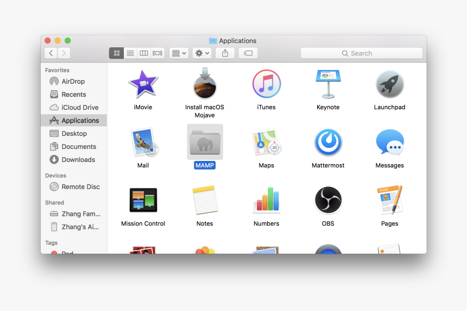Open Recents in the sidebar

[x=74, y=94]
